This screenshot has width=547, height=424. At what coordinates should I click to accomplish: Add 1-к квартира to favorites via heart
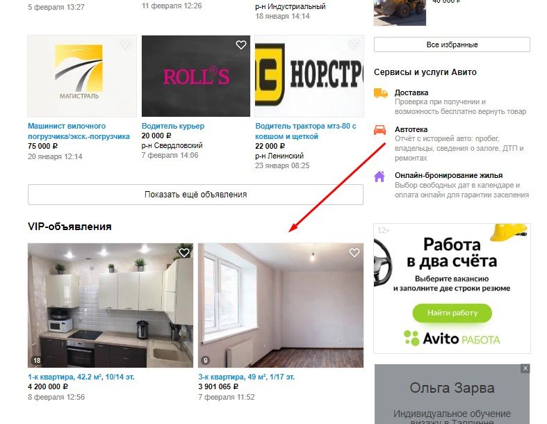[x=184, y=252]
